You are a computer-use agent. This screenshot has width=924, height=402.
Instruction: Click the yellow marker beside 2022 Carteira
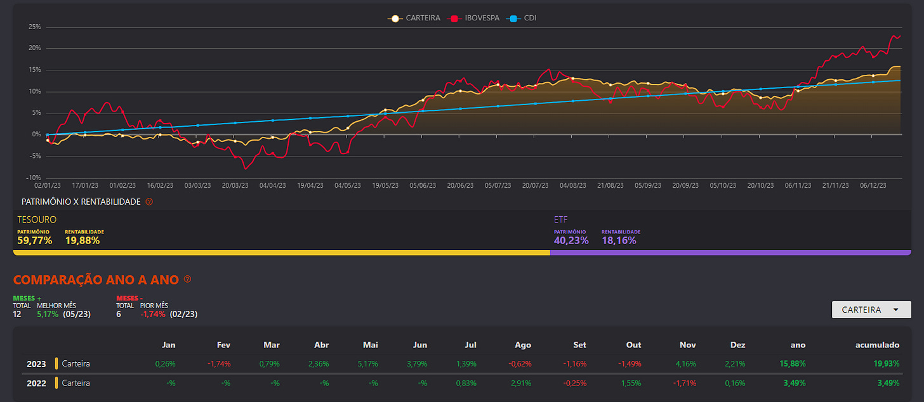[x=56, y=383]
